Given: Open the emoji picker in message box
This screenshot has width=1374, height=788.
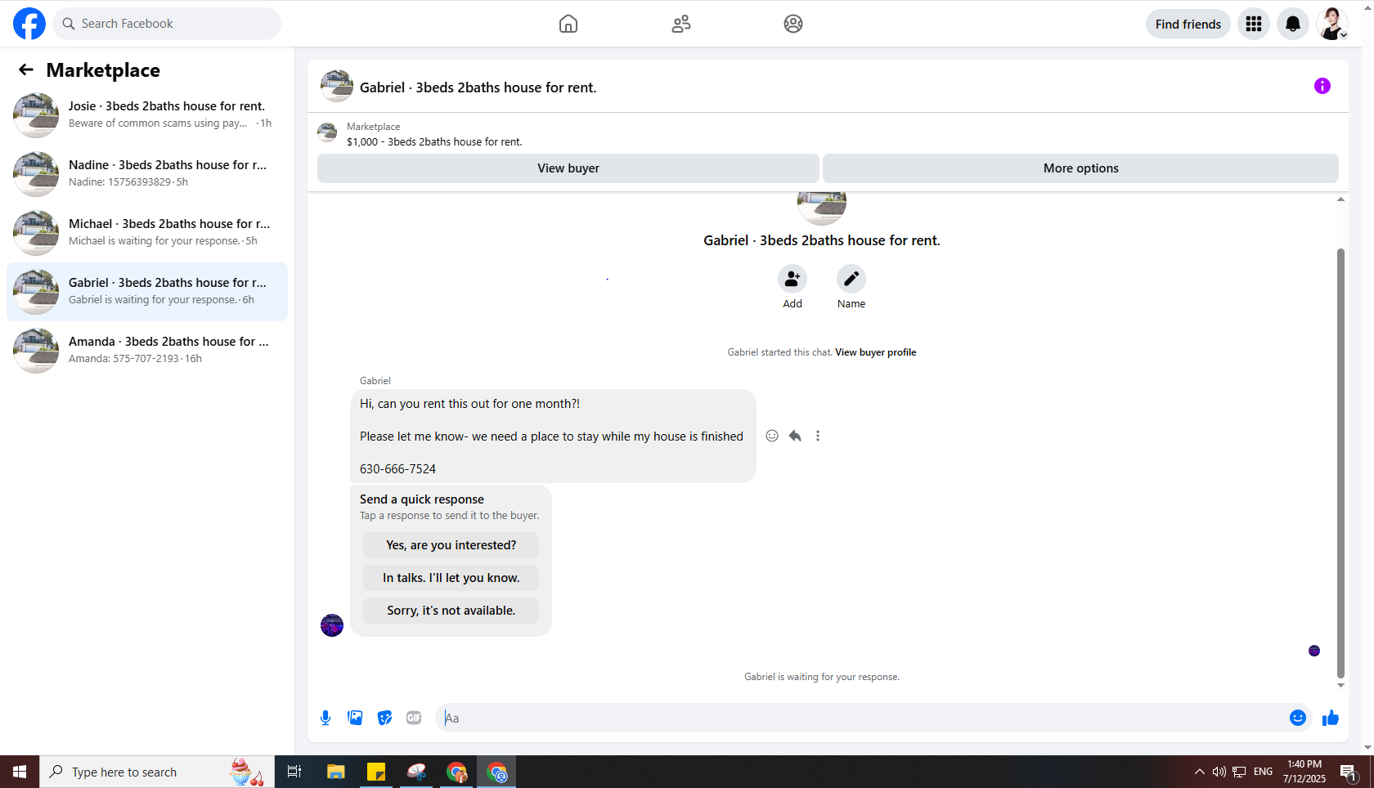Looking at the screenshot, I should 1298,718.
